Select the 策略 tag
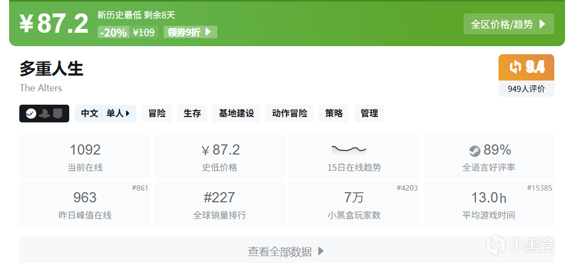The image size is (572, 263). [x=334, y=113]
